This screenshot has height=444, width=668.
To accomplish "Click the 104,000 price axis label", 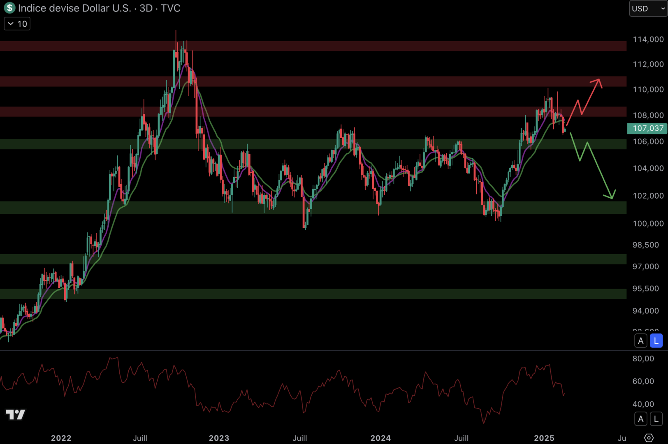I will [x=648, y=168].
